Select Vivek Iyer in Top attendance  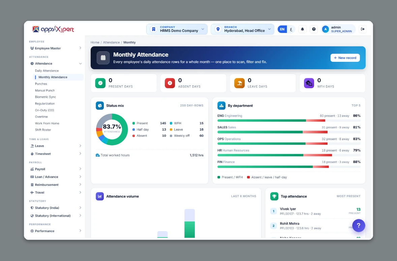point(315,211)
